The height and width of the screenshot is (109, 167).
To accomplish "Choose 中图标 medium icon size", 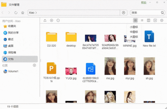I will point(134,32).
